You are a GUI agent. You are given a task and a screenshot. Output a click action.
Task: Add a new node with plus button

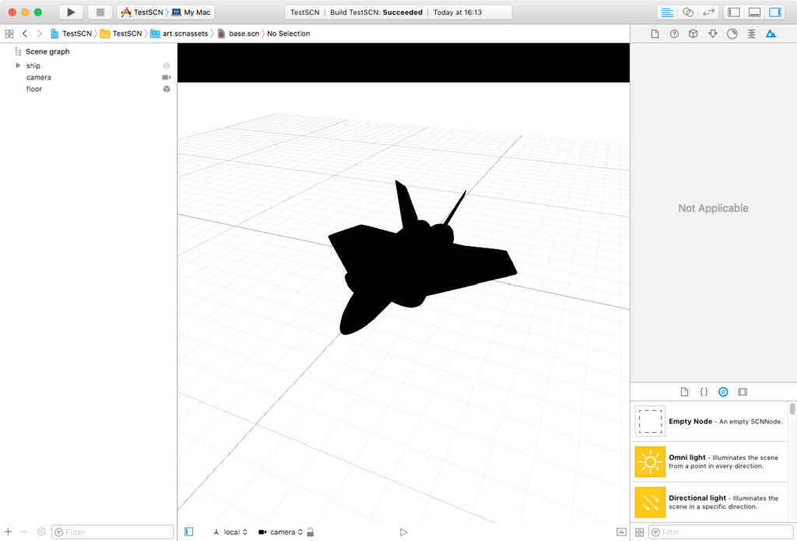(8, 532)
